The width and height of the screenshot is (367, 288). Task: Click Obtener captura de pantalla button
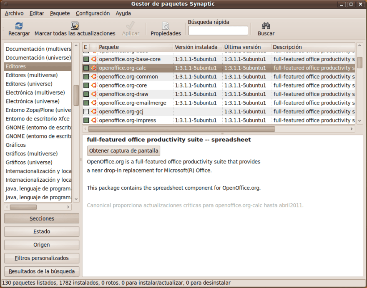tap(123, 150)
